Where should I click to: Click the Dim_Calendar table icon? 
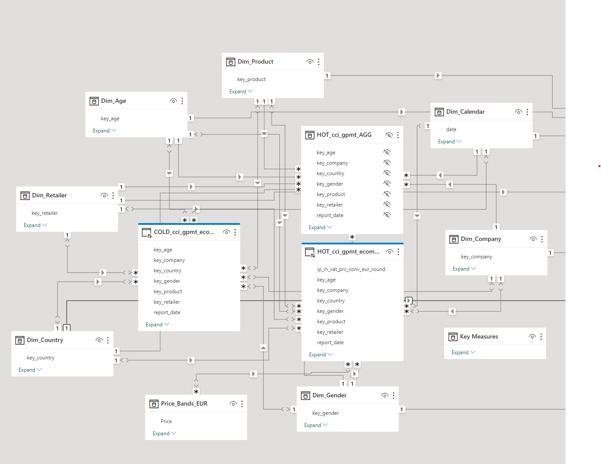pos(439,112)
